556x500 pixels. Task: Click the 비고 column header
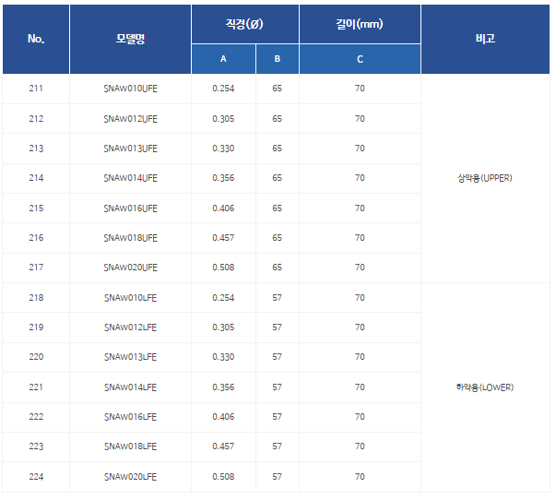(485, 39)
